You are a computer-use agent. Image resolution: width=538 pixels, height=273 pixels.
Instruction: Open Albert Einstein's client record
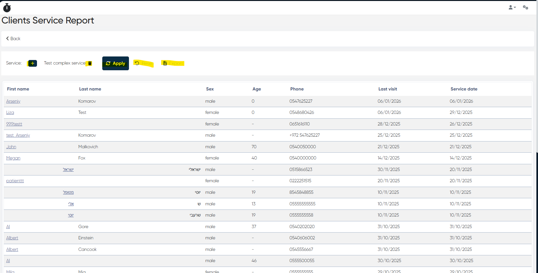(12, 238)
